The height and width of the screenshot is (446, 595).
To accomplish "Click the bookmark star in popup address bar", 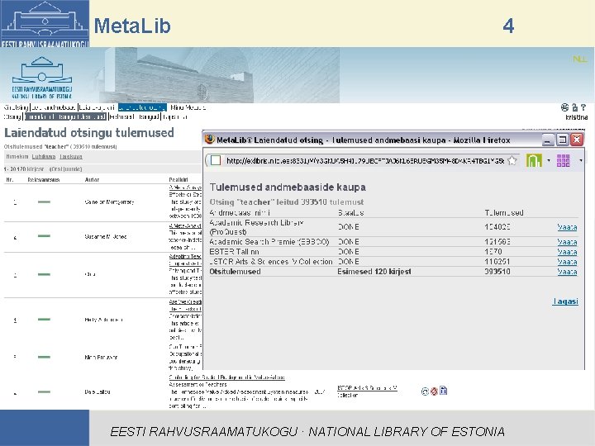I will pyautogui.click(x=512, y=161).
